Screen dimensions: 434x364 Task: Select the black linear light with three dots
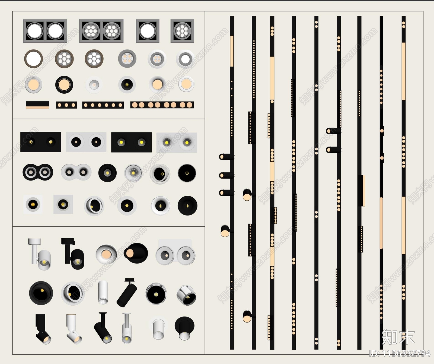66,105
